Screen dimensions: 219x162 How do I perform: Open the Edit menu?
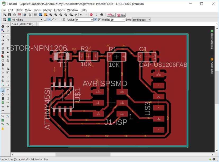pyautogui.click(x=11, y=10)
